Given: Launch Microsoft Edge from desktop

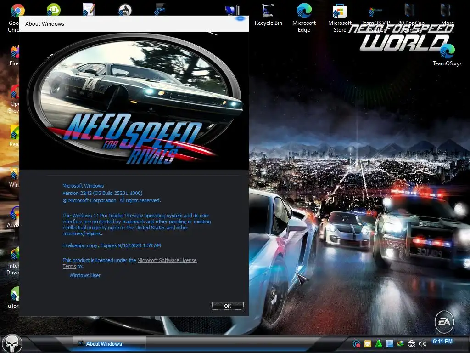Looking at the screenshot, I should point(304,18).
